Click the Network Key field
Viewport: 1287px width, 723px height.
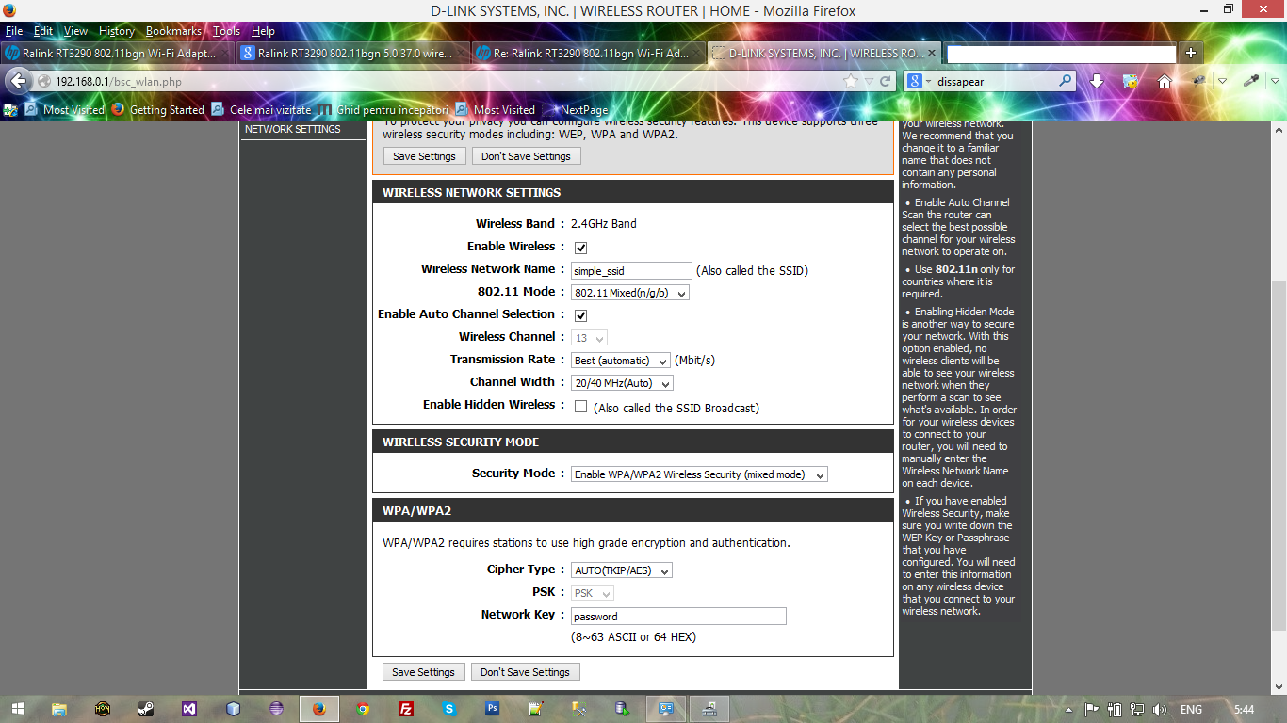tap(678, 617)
